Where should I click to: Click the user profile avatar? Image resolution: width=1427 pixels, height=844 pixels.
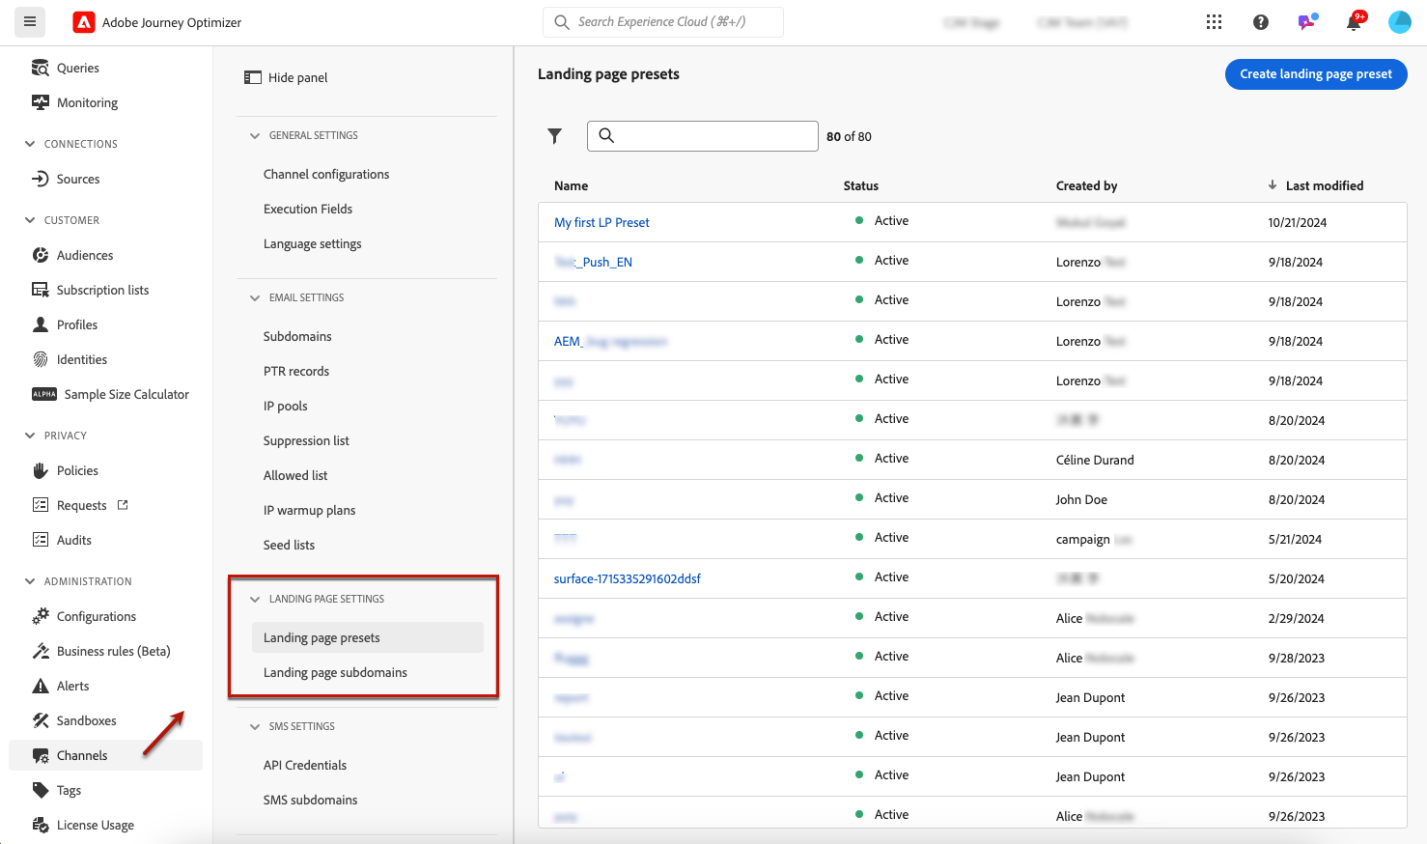pos(1399,22)
